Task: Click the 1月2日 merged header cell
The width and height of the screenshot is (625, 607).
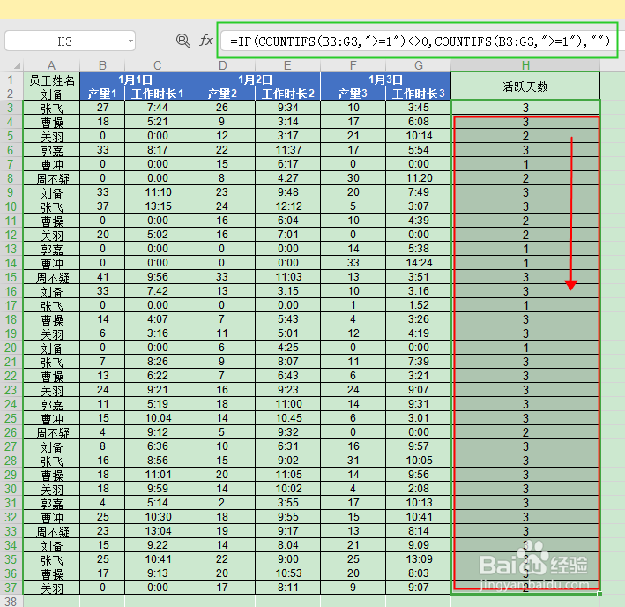Action: pos(255,79)
